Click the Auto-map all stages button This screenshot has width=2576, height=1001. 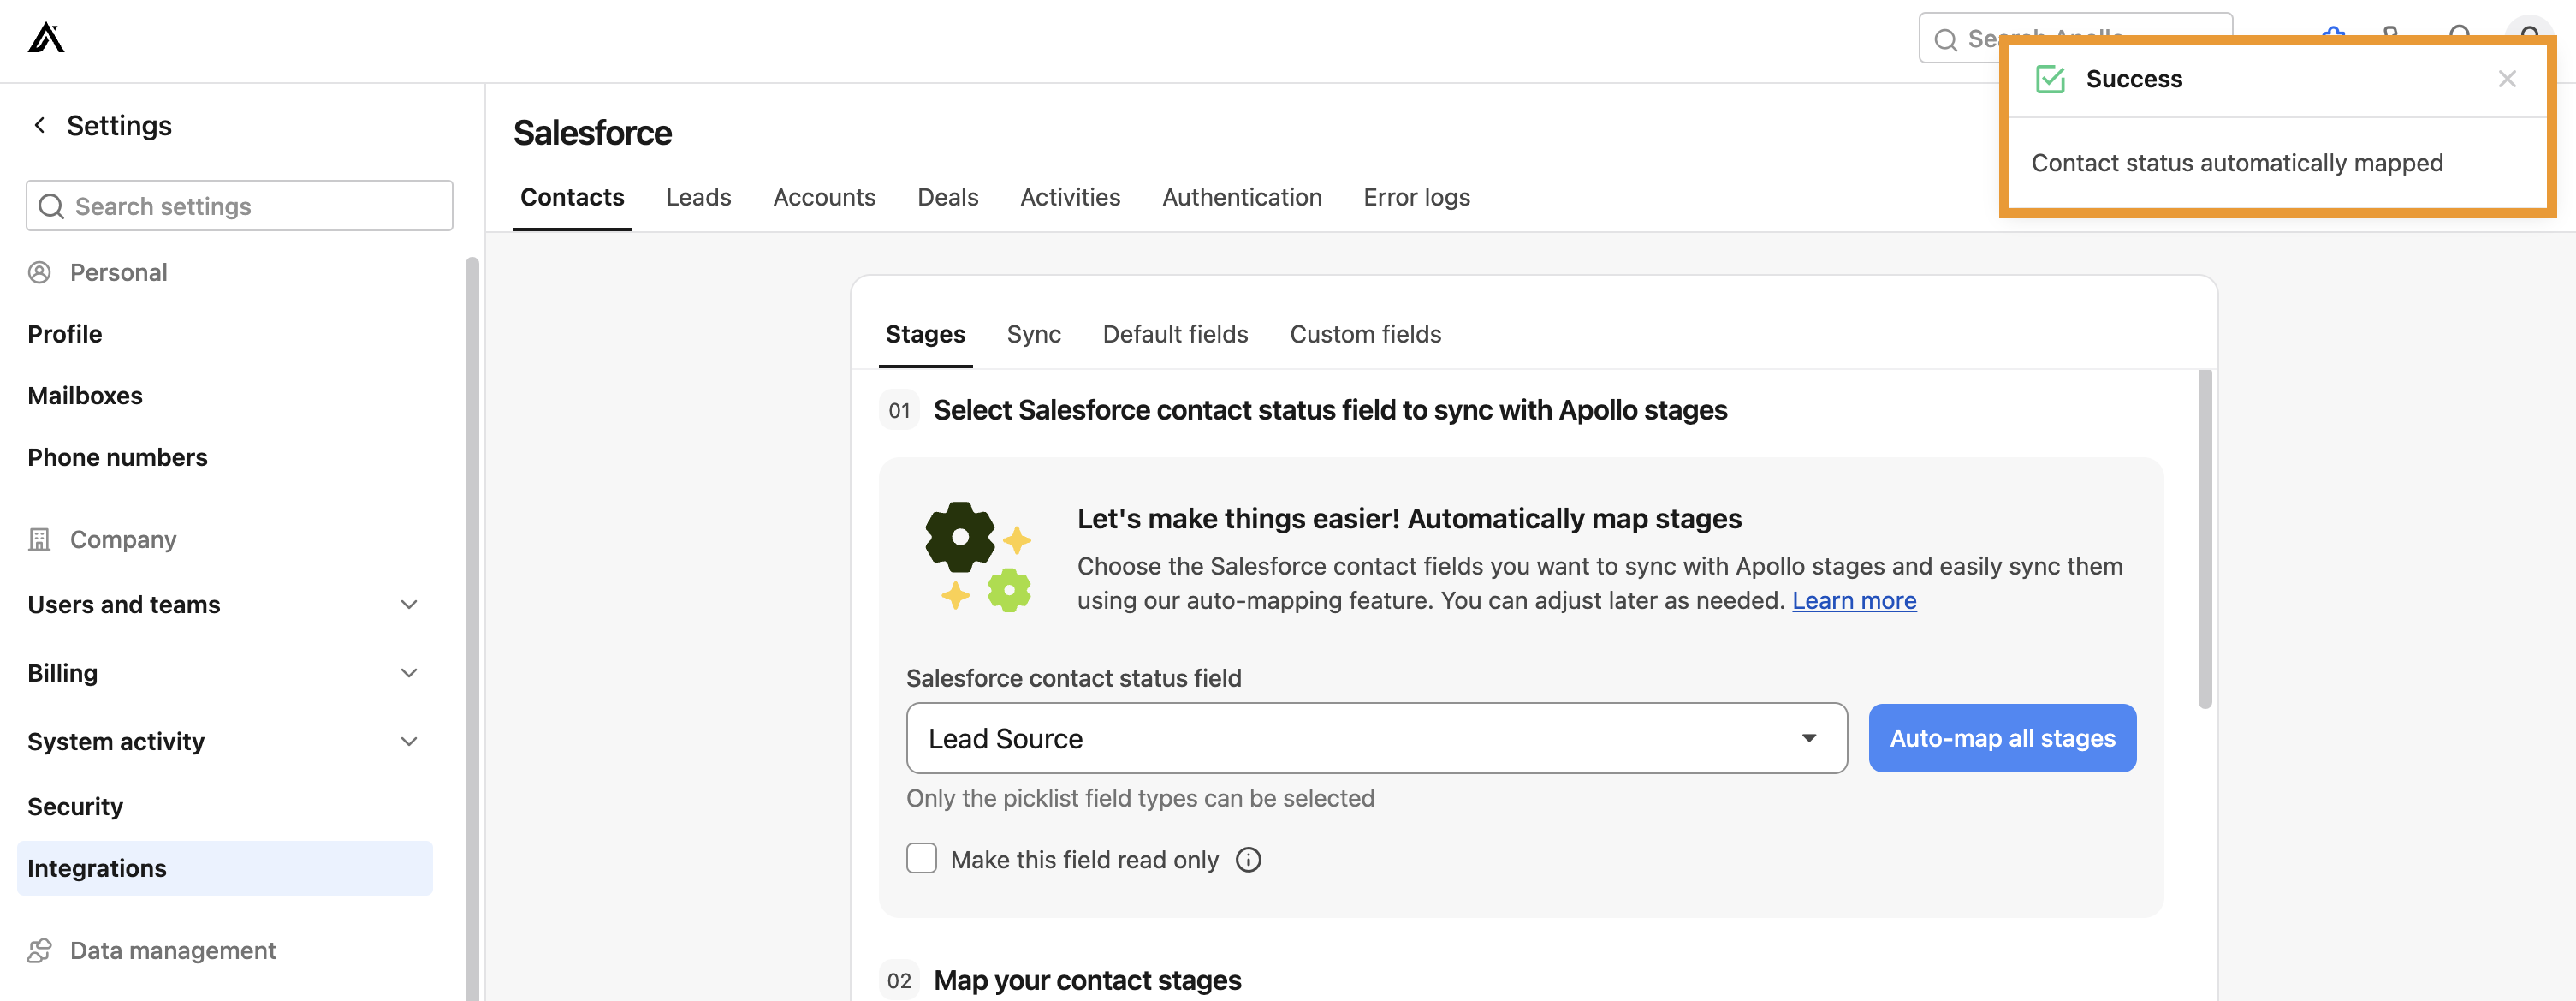2002,738
